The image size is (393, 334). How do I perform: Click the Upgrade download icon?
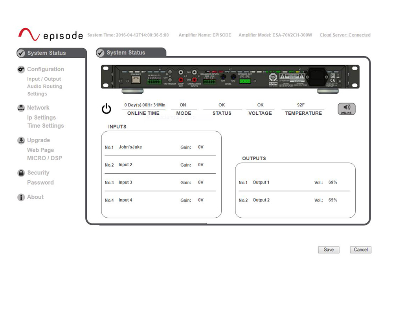tap(21, 141)
